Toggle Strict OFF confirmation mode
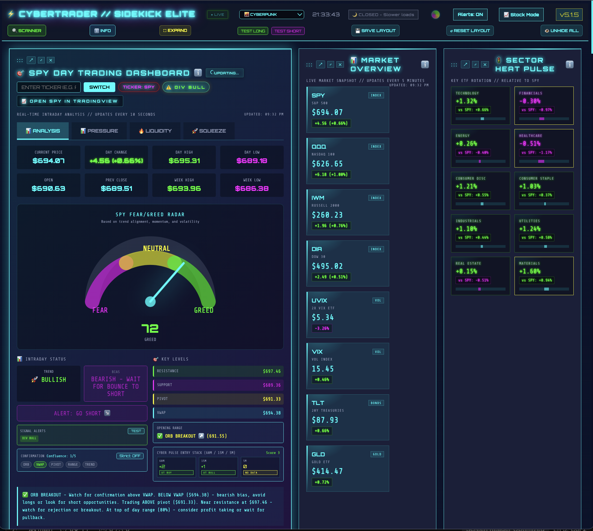The width and height of the screenshot is (593, 531). click(130, 456)
